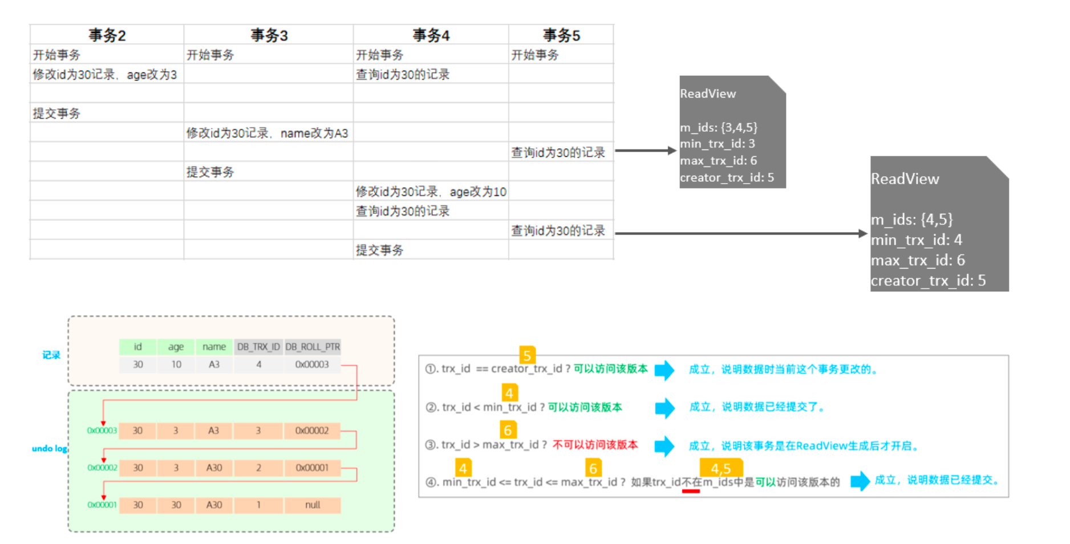Click the DB_ROLL_PTR column header
The image size is (1070, 544).
pyautogui.click(x=313, y=347)
